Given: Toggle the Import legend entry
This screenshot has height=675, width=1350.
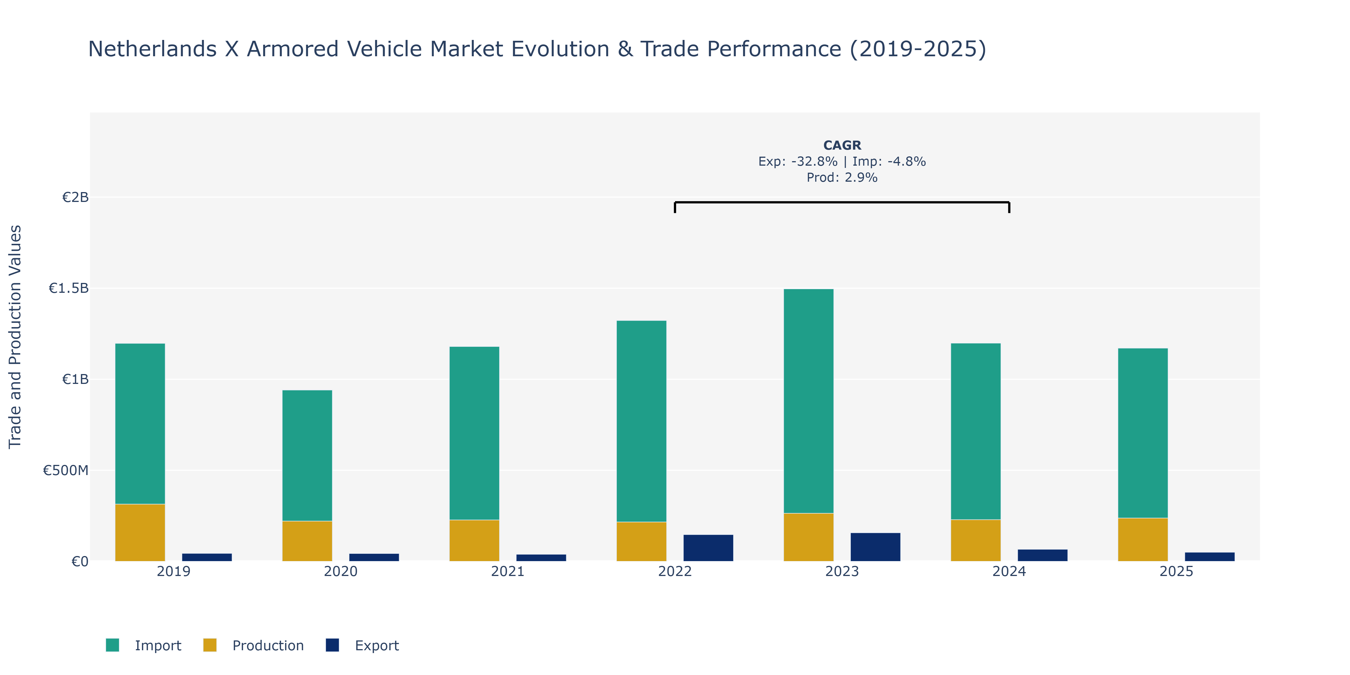Looking at the screenshot, I should tap(143, 645).
